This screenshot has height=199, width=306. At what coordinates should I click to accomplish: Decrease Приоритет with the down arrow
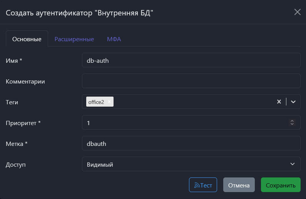pyautogui.click(x=292, y=124)
